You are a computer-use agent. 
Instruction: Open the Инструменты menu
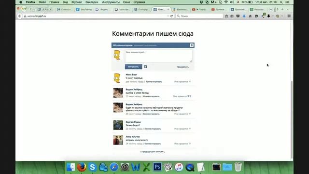click(x=111, y=2)
